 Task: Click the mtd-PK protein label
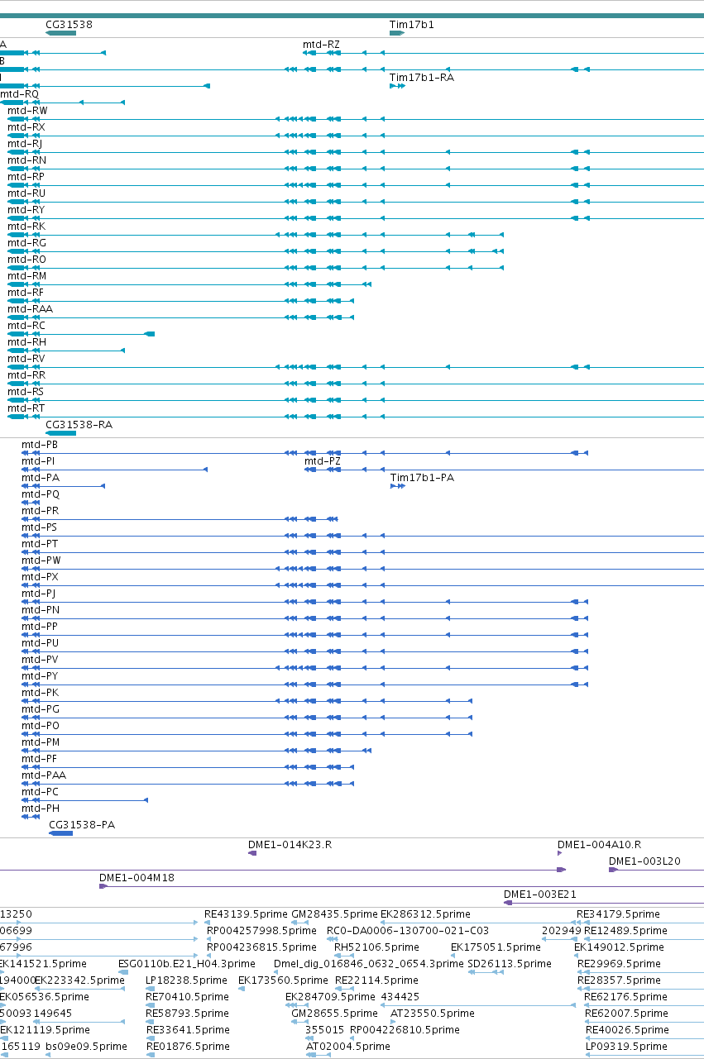coord(41,693)
